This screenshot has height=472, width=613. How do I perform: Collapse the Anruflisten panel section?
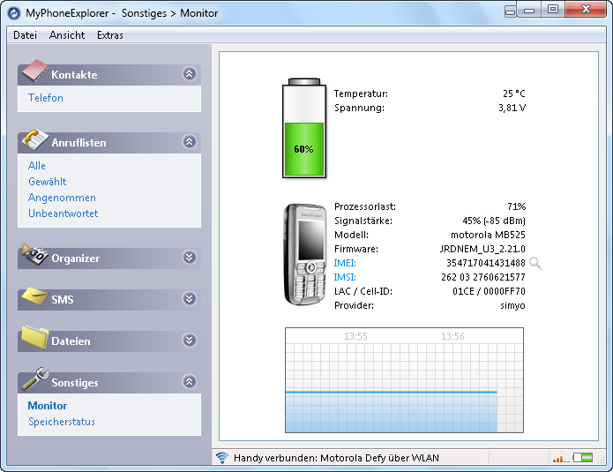[x=189, y=141]
